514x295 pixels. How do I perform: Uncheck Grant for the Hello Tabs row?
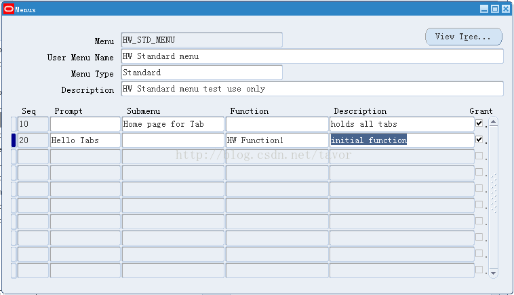click(x=479, y=140)
